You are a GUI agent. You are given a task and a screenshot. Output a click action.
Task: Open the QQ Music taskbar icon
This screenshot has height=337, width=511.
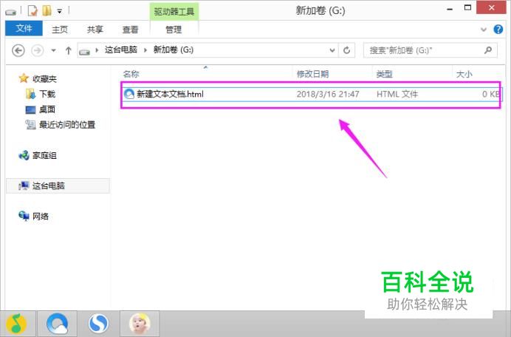click(17, 324)
